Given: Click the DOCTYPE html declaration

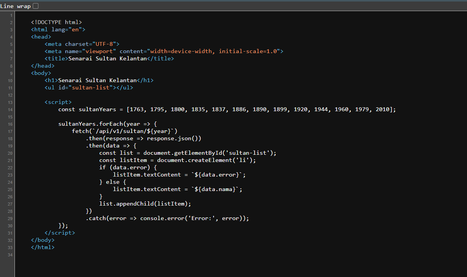Looking at the screenshot, I should point(57,23).
